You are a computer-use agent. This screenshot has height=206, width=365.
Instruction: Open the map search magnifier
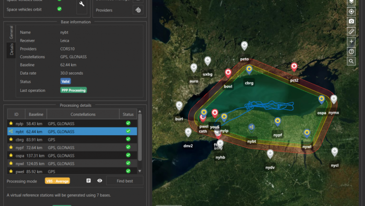pos(351,61)
